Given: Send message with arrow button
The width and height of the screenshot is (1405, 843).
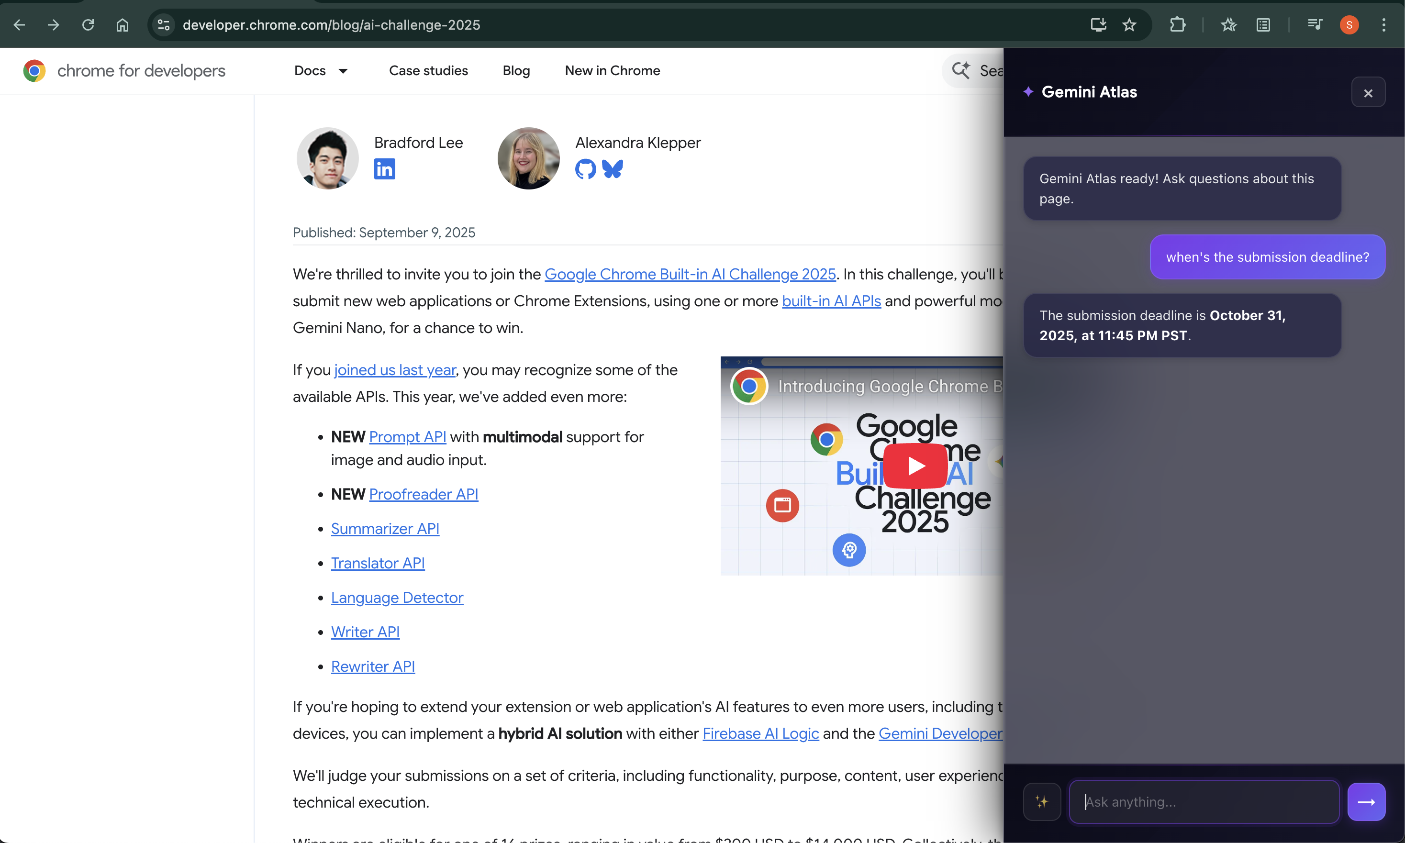Looking at the screenshot, I should pos(1366,801).
